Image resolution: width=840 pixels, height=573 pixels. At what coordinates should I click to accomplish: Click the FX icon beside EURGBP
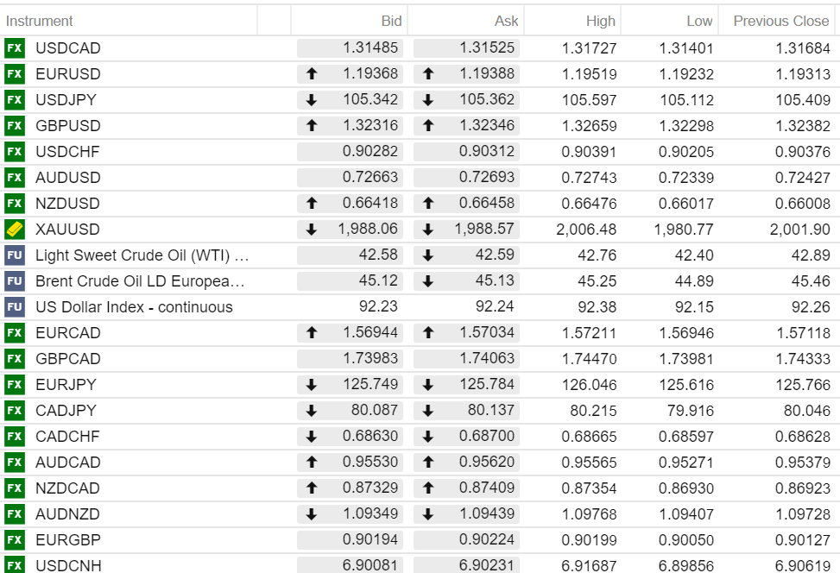point(15,540)
